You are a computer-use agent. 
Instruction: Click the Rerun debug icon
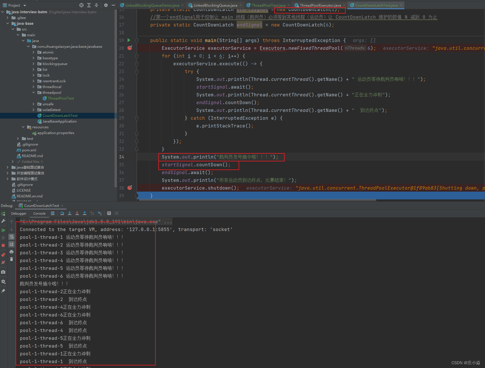tap(3, 214)
